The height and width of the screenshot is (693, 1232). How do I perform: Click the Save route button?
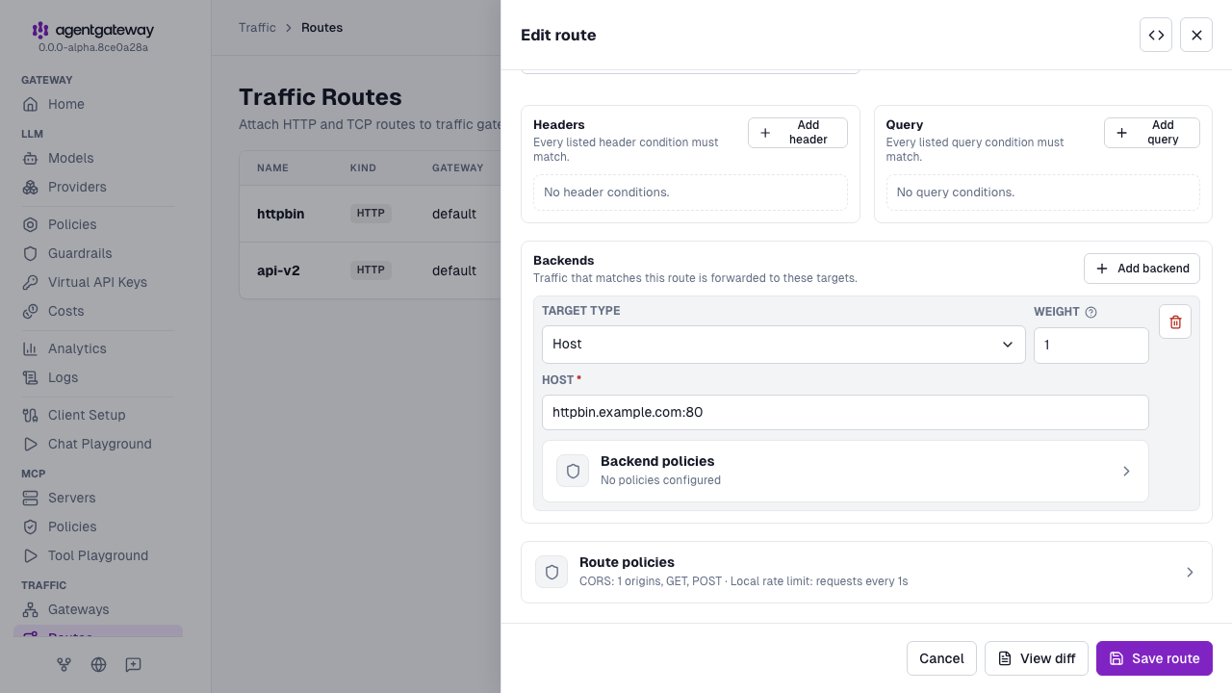1154,658
